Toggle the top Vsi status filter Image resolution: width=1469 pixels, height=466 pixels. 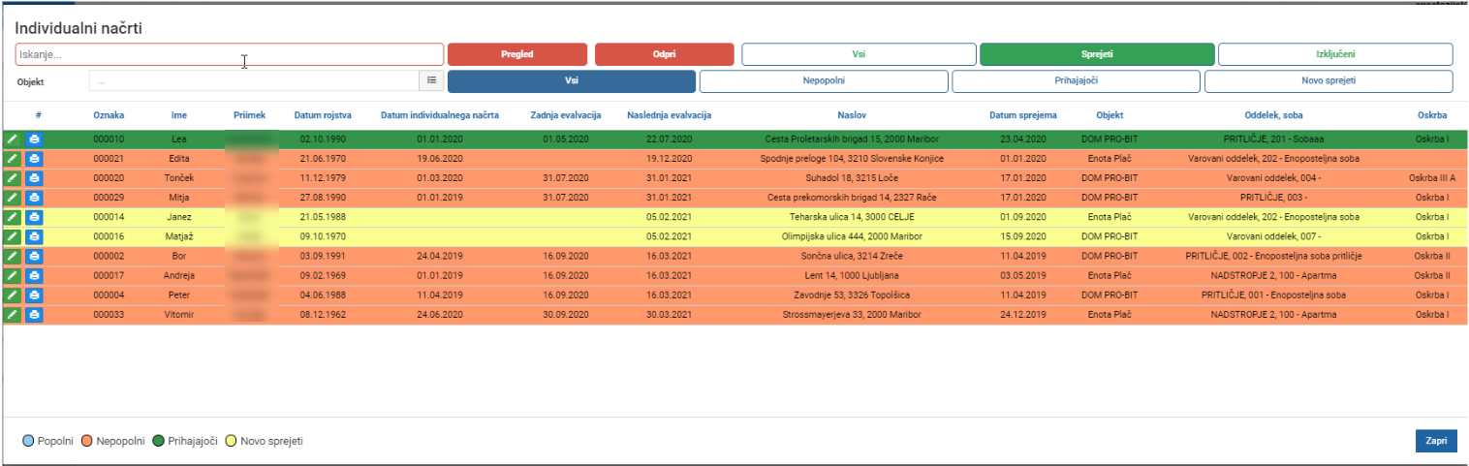coord(859,54)
